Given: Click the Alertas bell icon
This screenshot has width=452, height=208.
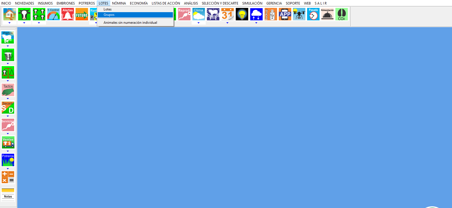Looking at the screenshot, I should pyautogui.click(x=68, y=14).
